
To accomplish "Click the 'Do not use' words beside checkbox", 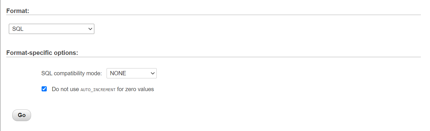I will 65,89.
